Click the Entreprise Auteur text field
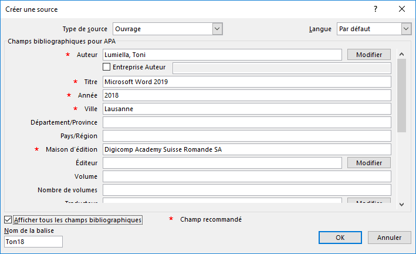Viewport: 416px width, 254px height. pos(282,68)
